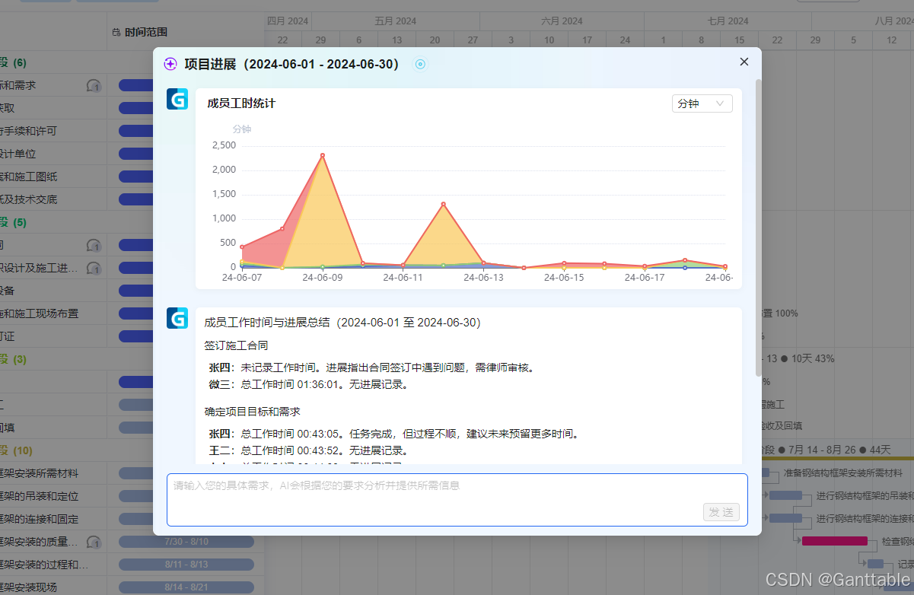Click the purple AI sparkle icon in dialog title
Image resolution: width=914 pixels, height=595 pixels.
tap(170, 65)
